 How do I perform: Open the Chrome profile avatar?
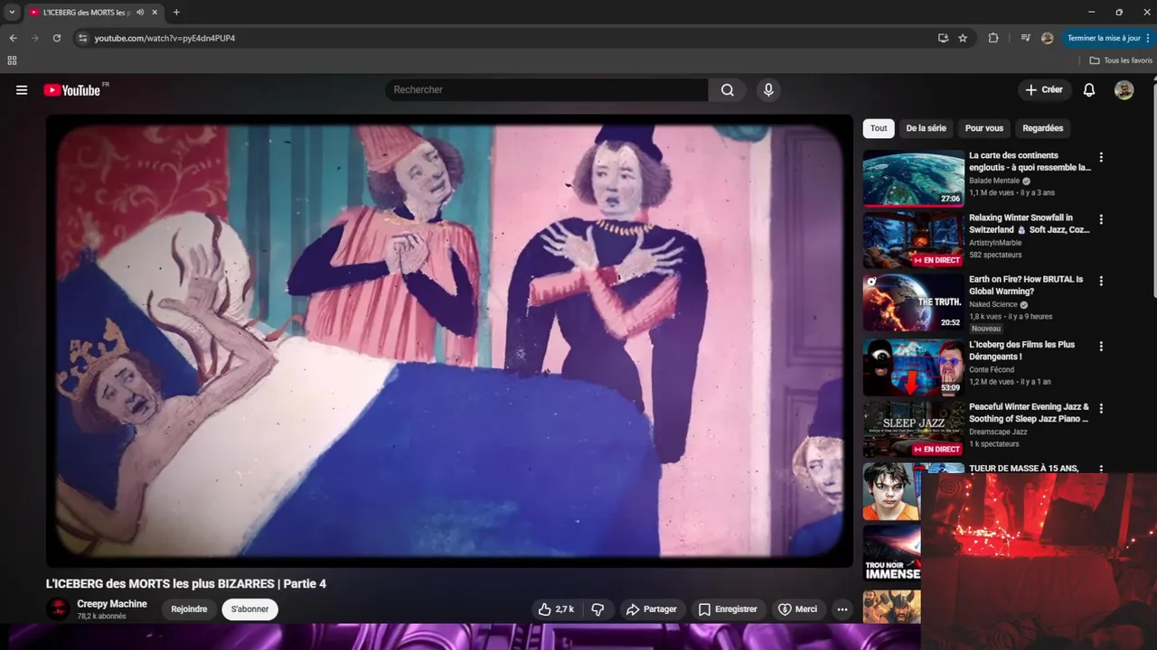coord(1048,38)
